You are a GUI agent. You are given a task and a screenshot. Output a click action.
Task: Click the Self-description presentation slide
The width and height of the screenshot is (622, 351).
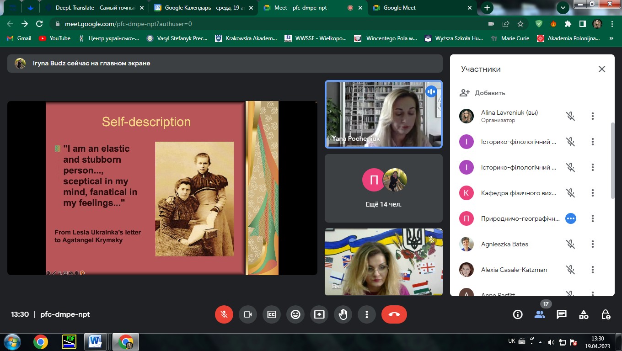162,188
